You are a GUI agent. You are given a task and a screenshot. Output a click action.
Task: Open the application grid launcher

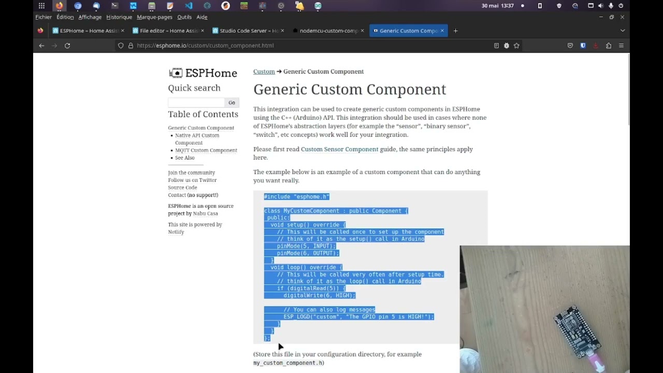coord(41,6)
